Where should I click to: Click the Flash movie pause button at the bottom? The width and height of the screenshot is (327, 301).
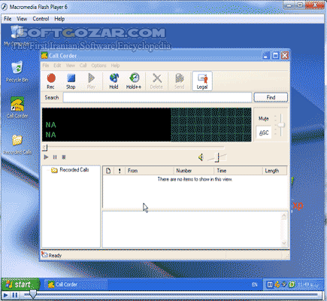pos(15,295)
